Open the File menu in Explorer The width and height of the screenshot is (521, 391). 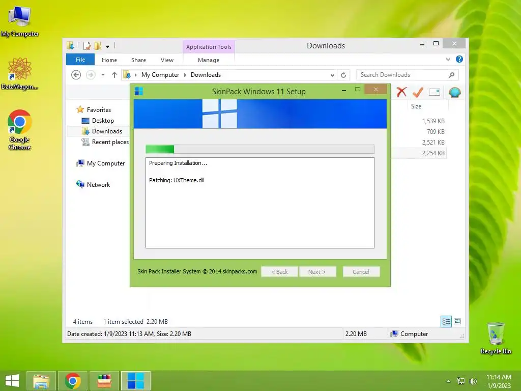80,60
